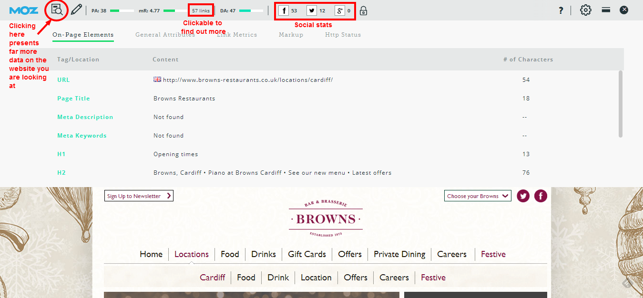Open the main Festive menu item
The image size is (643, 298).
[493, 254]
